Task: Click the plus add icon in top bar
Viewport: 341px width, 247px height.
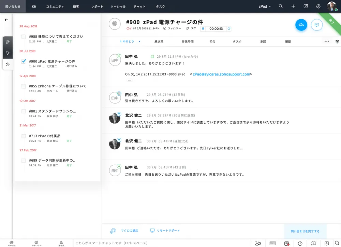Action: [293, 6]
